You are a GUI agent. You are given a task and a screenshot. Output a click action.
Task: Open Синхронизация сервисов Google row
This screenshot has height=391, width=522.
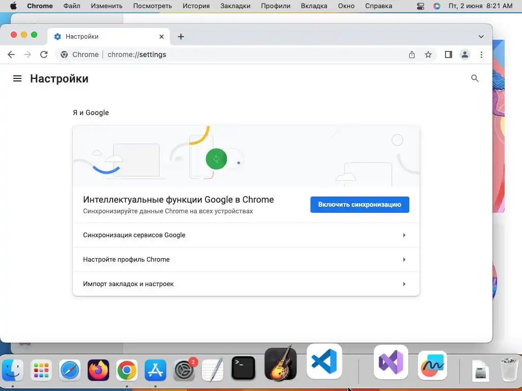click(x=246, y=235)
